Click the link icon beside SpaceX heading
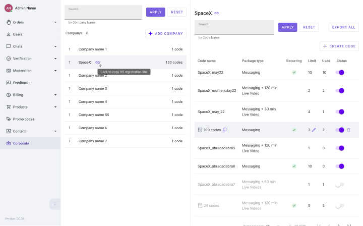Screen dimensions: 363x226 [x=216, y=13]
